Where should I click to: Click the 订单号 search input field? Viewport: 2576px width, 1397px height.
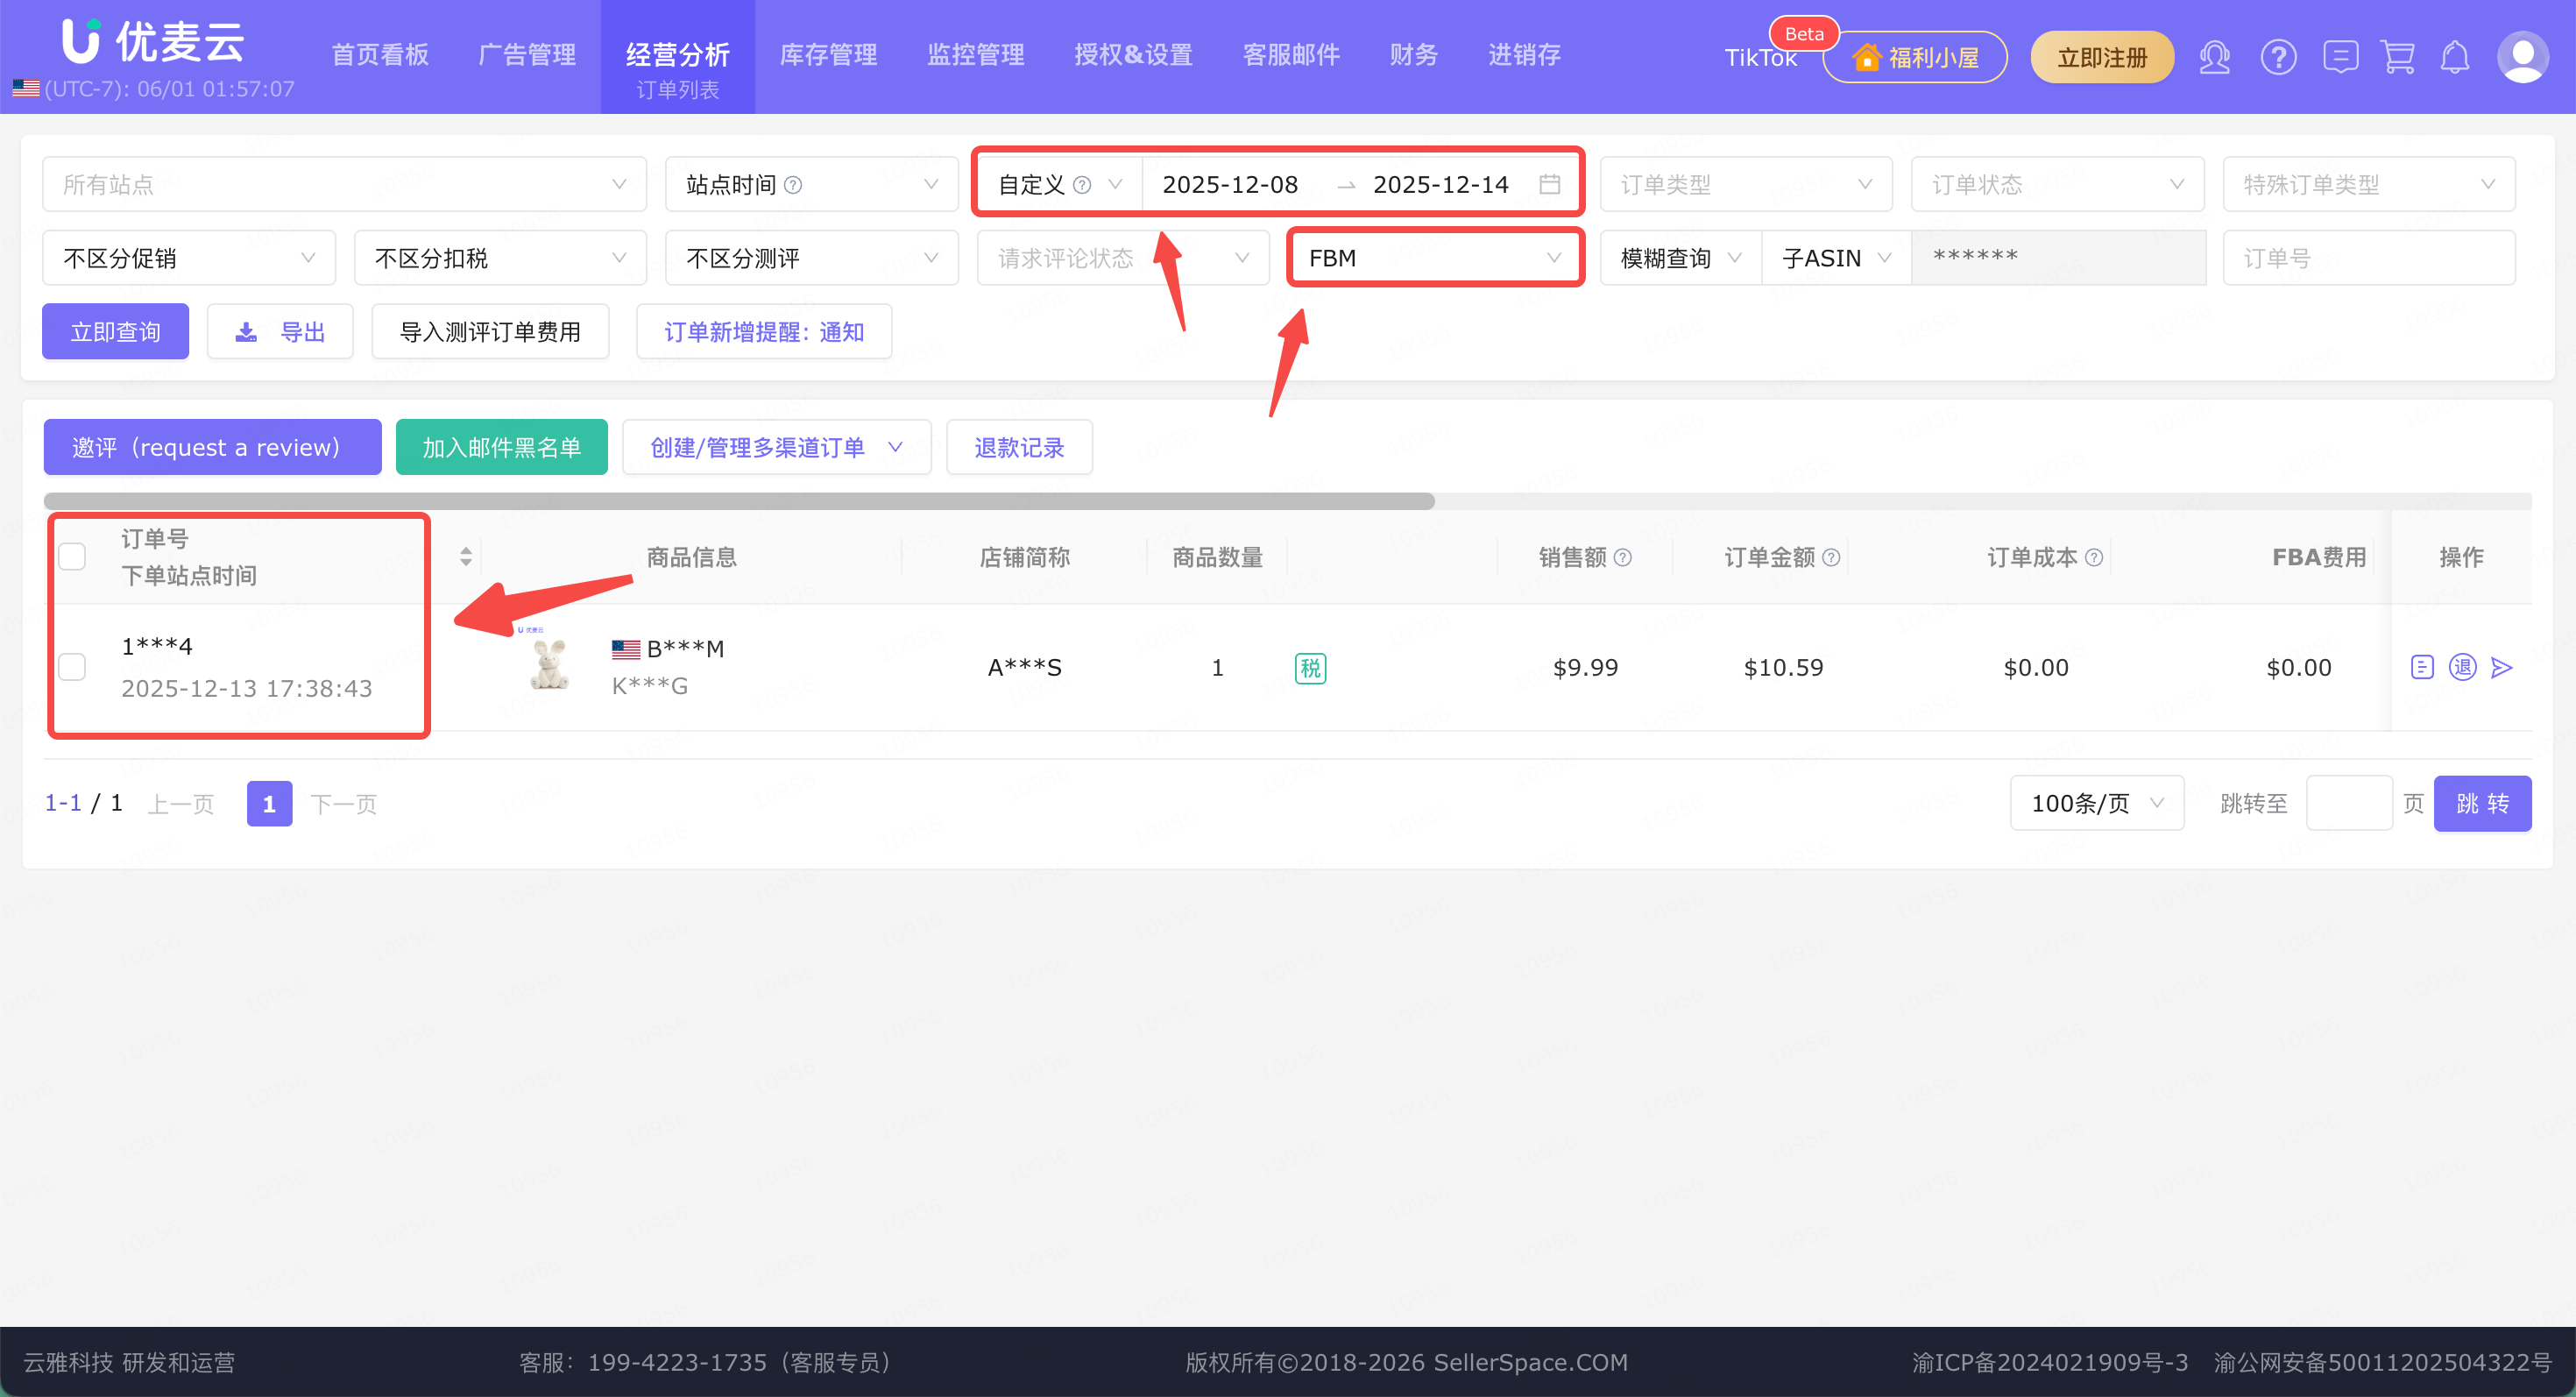[2368, 258]
